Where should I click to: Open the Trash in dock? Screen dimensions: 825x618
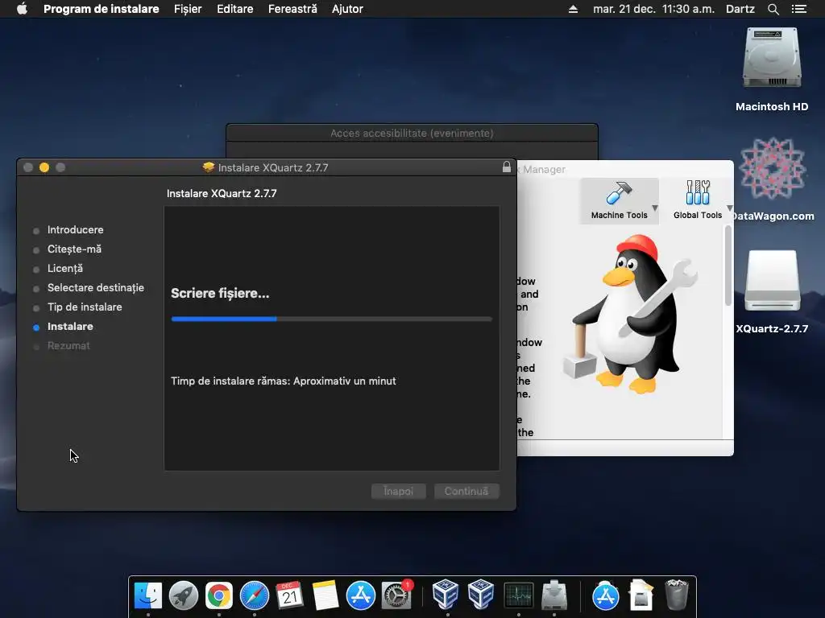pyautogui.click(x=677, y=595)
